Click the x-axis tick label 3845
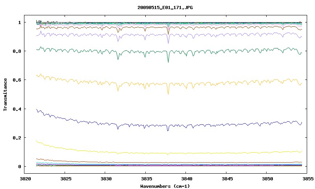 (x=227, y=179)
